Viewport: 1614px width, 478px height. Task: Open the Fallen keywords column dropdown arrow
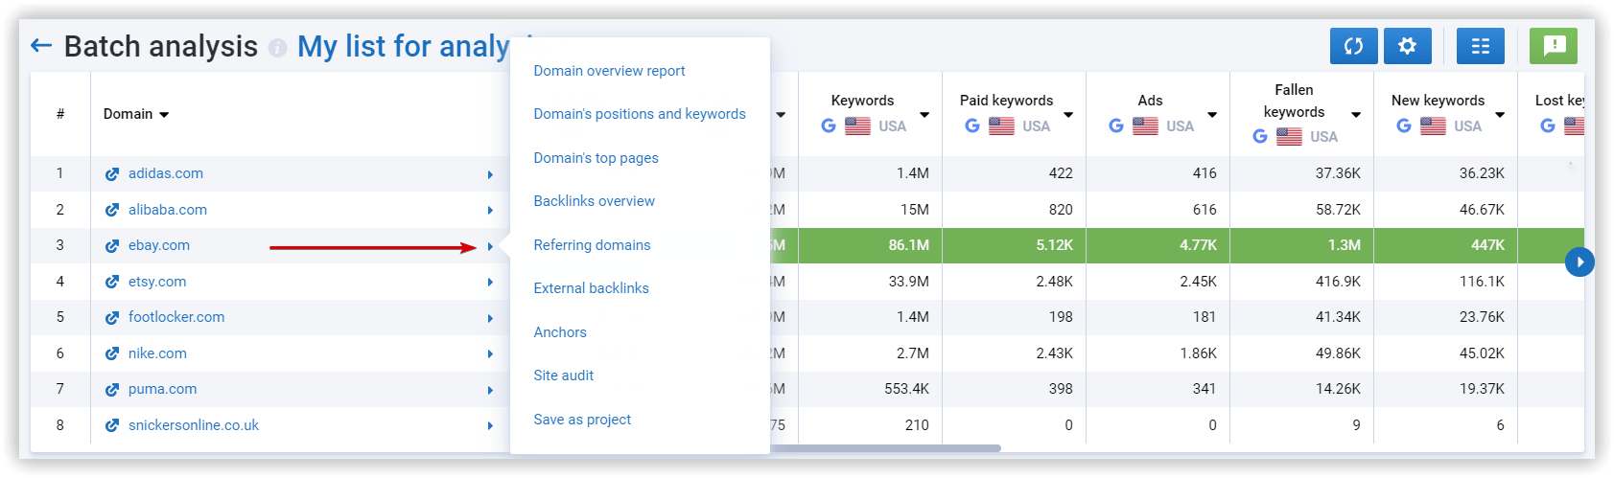pyautogui.click(x=1356, y=115)
